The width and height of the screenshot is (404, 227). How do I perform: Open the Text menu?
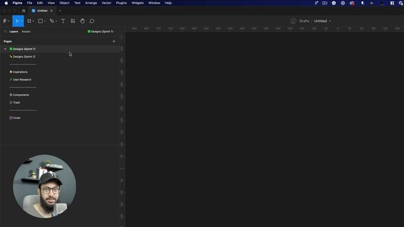[77, 3]
